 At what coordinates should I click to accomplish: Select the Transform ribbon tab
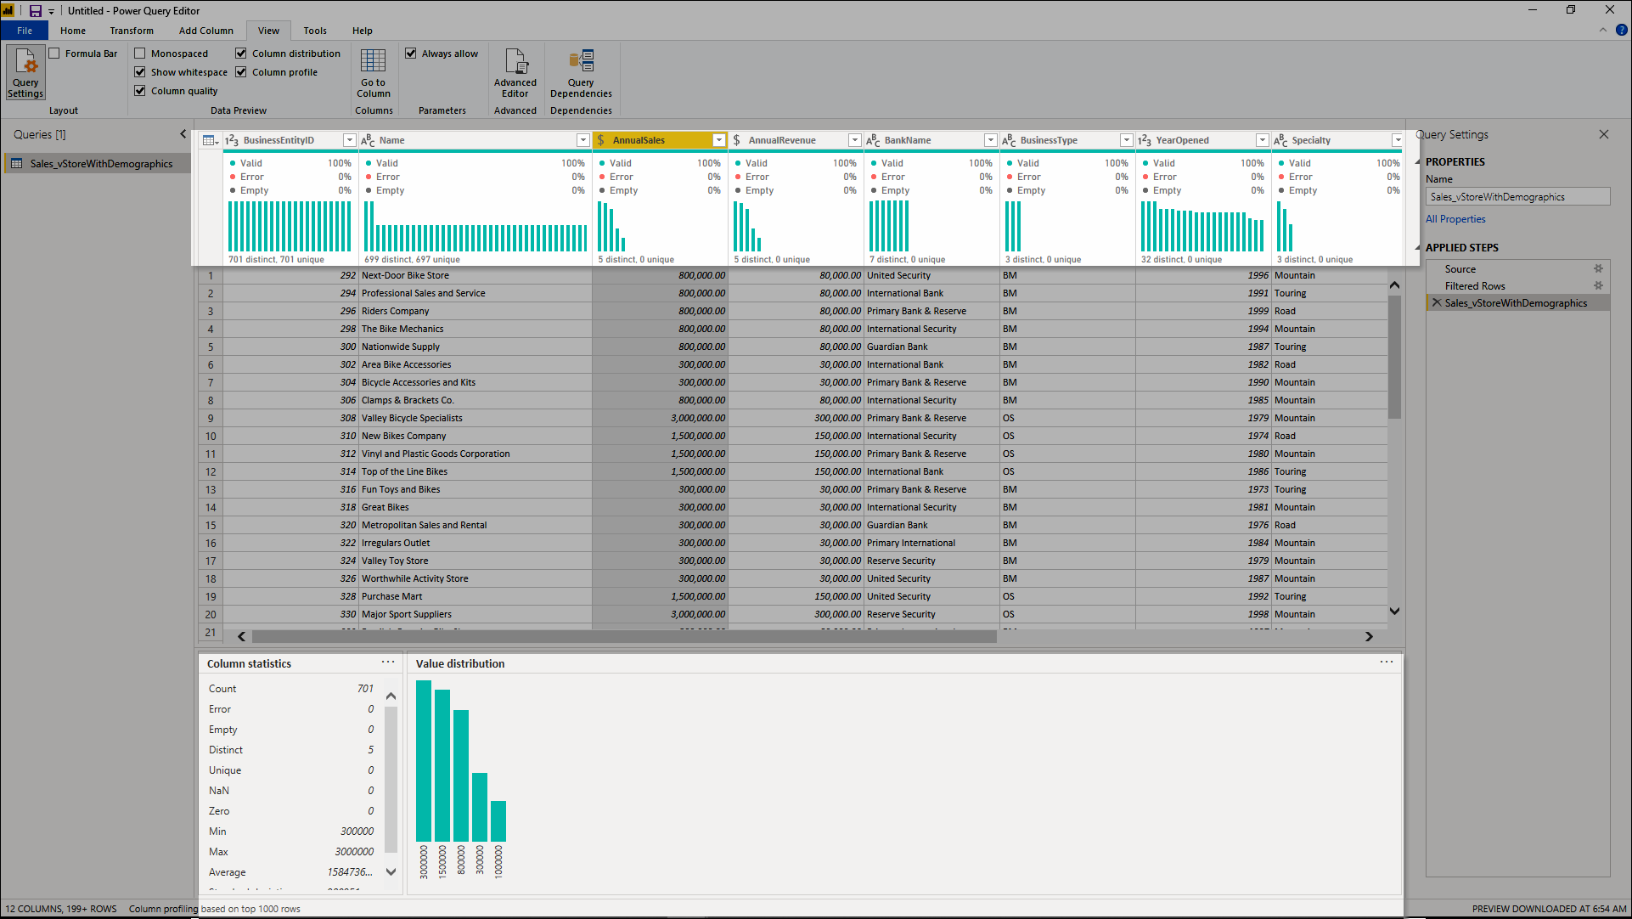132,31
